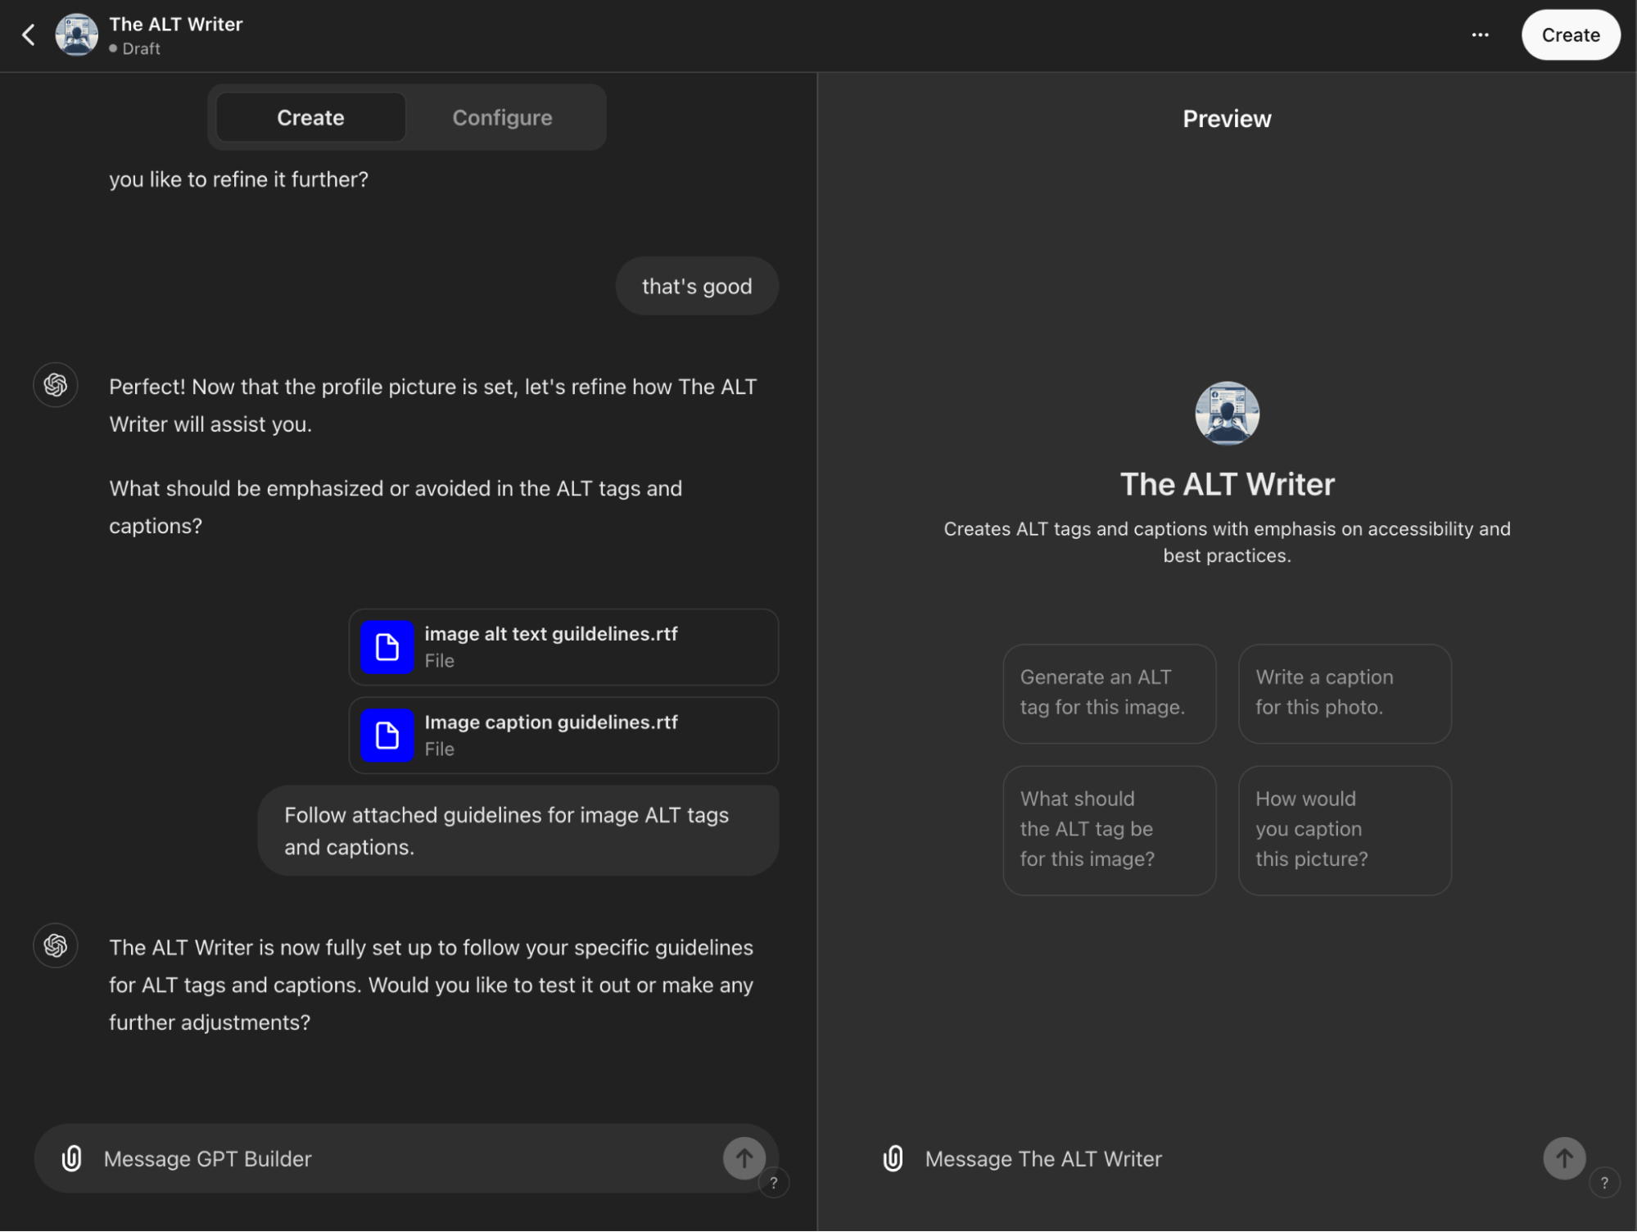1637x1232 pixels.
Task: Select 'Write a caption for this photo' starter
Action: (x=1345, y=693)
